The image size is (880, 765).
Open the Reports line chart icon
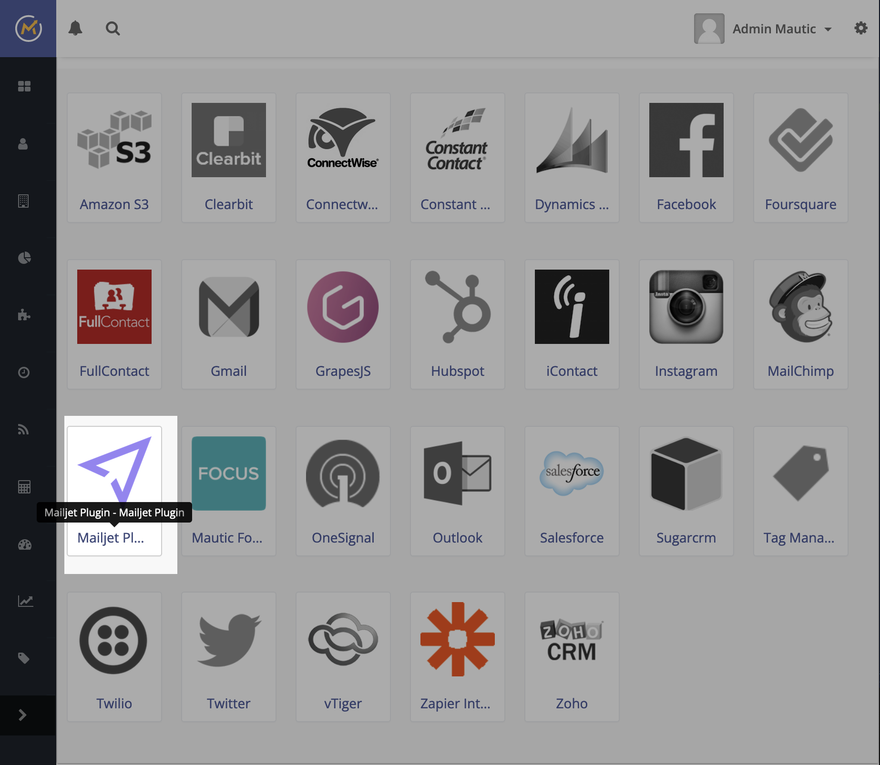26,601
